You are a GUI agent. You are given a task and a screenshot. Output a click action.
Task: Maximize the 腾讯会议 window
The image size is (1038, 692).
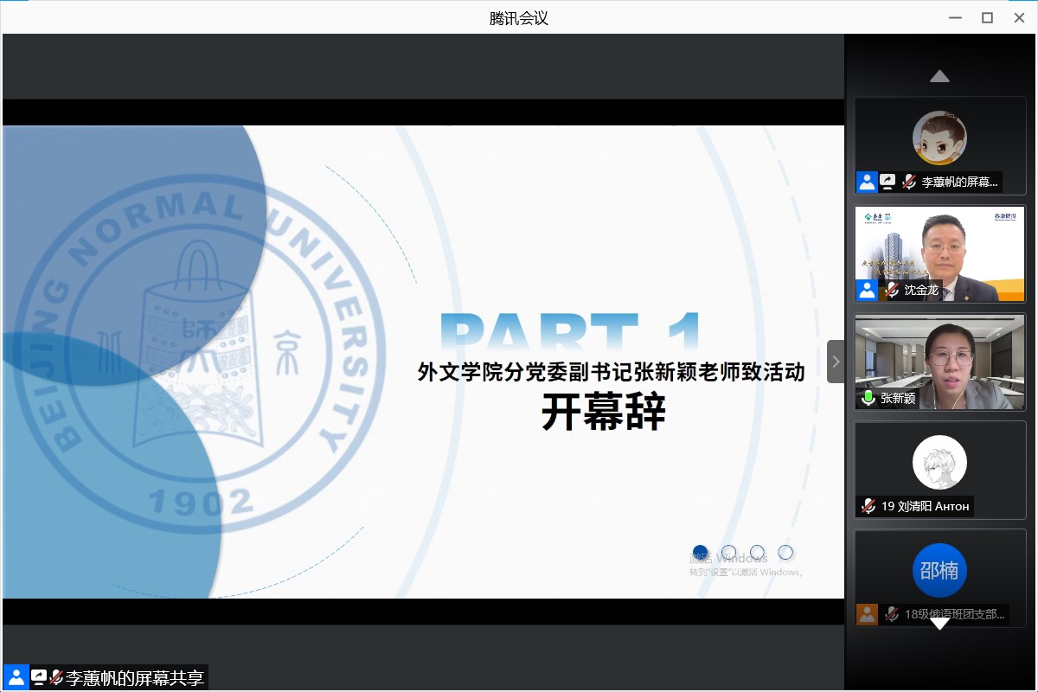987,17
